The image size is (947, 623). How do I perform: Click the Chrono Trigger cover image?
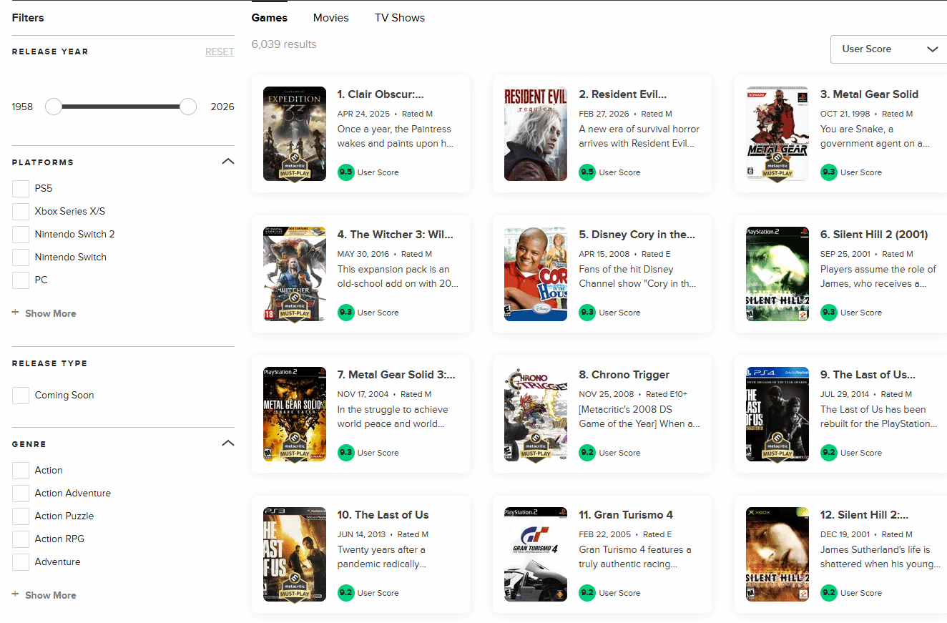tap(536, 414)
